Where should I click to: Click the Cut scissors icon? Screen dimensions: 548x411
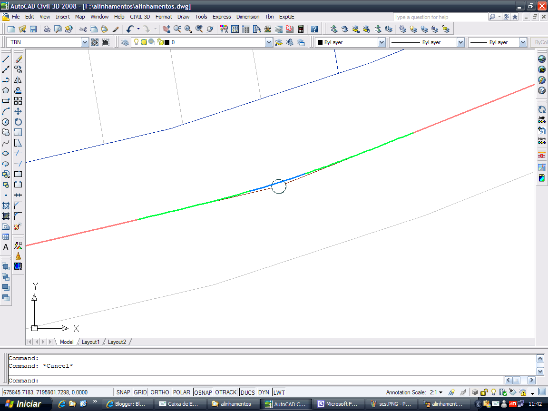[x=83, y=29]
